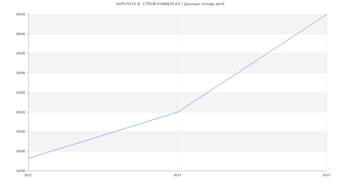The image size is (341, 185).
Task: Click the 20000 y-axis label
Action: (x=20, y=112)
